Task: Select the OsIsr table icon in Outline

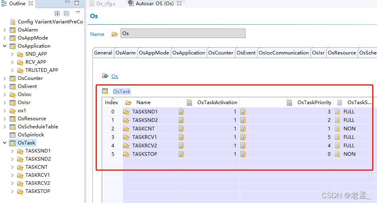Action: pyautogui.click(x=13, y=103)
